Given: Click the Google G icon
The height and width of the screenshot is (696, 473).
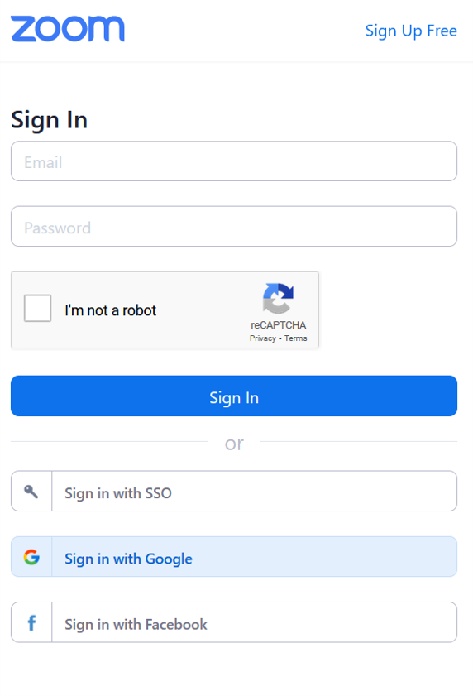Looking at the screenshot, I should click(x=31, y=557).
